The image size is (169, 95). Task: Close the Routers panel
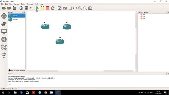click(25, 12)
